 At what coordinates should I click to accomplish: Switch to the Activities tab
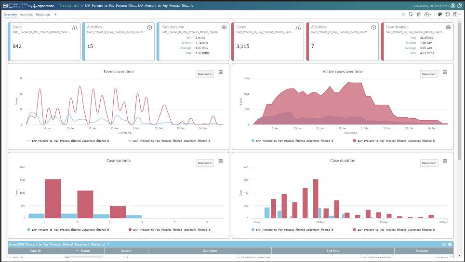click(x=27, y=14)
